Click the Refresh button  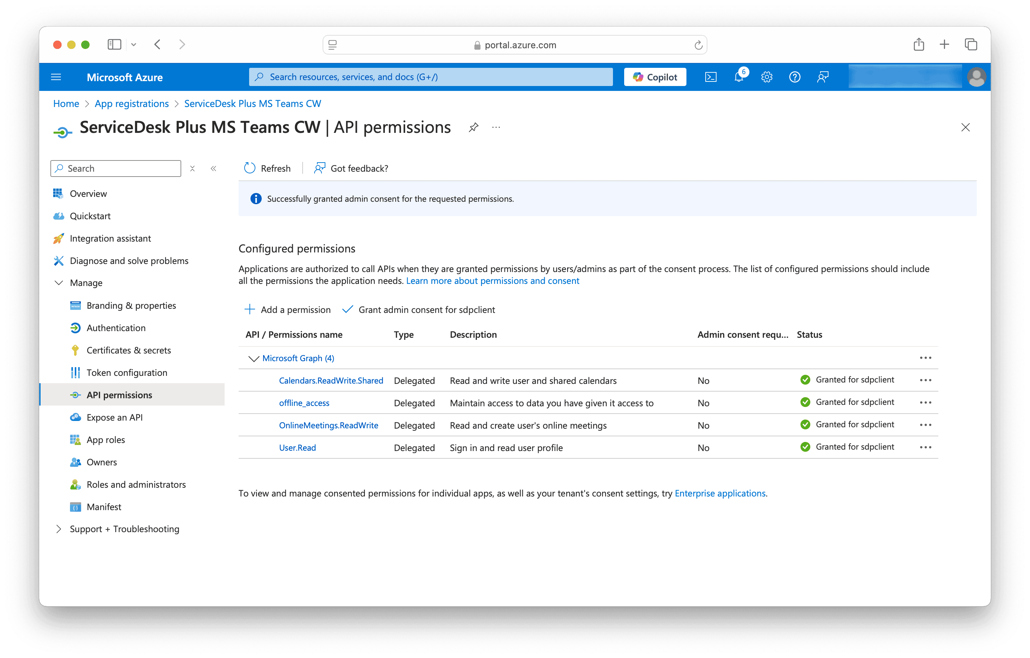click(x=267, y=169)
